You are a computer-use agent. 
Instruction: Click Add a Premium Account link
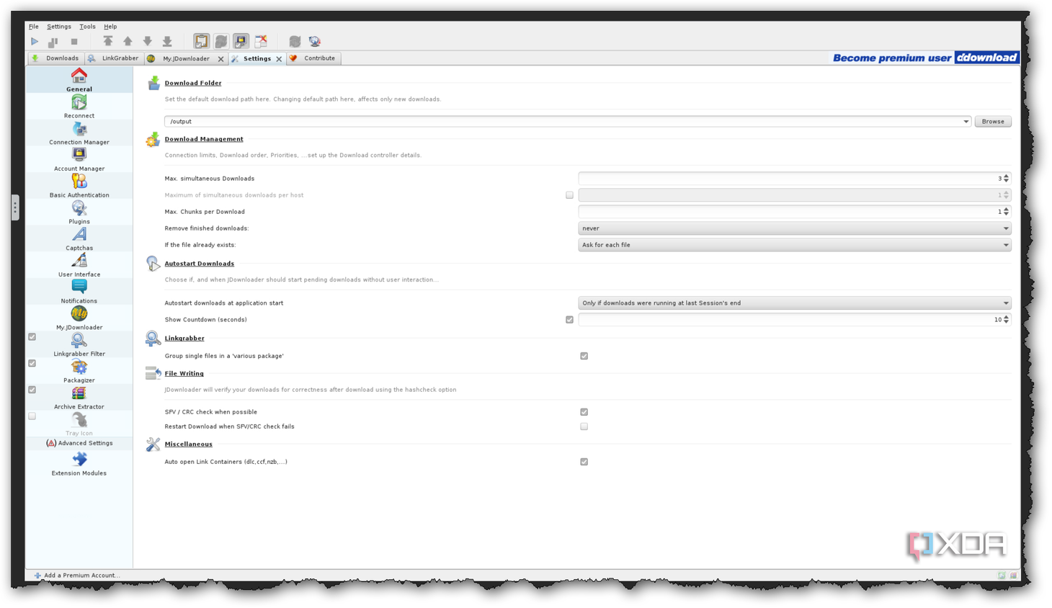pyautogui.click(x=77, y=576)
